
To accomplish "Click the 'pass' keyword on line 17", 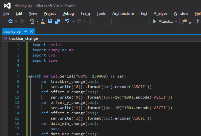I will (55, 129).
